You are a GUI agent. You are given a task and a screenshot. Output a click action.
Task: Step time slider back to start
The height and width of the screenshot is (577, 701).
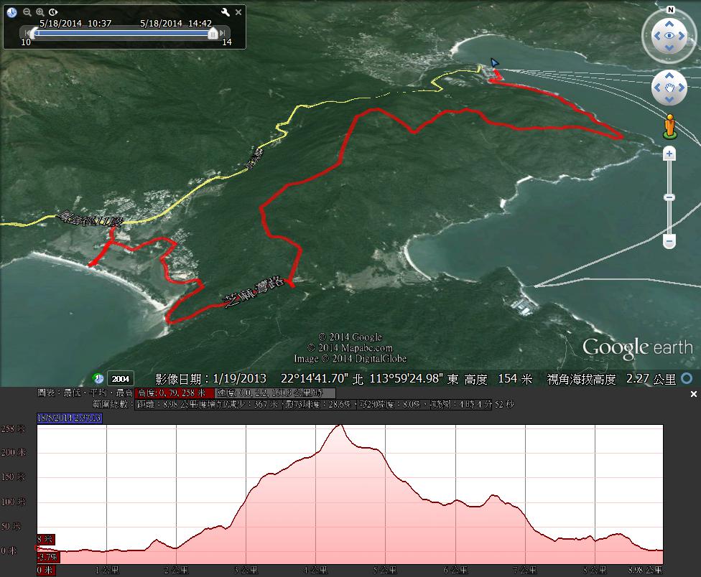click(x=27, y=32)
